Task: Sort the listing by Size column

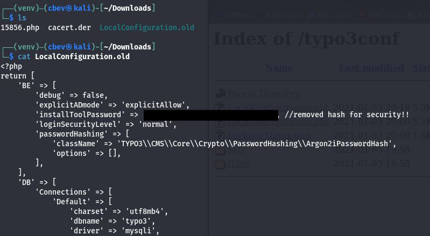Action: point(421,68)
